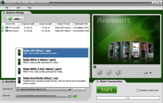The height and width of the screenshot is (103, 163).
Task: Uncheck The Incredibles source file checkbox
Action: (x=3, y=28)
